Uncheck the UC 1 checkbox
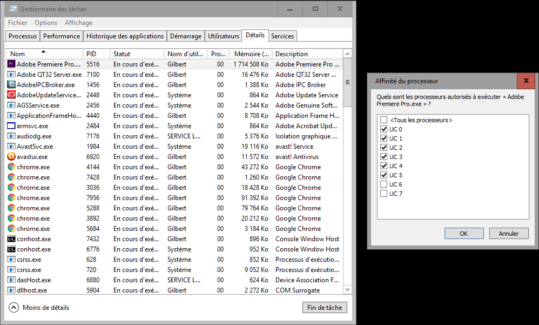This screenshot has height=325, width=539. coord(383,138)
